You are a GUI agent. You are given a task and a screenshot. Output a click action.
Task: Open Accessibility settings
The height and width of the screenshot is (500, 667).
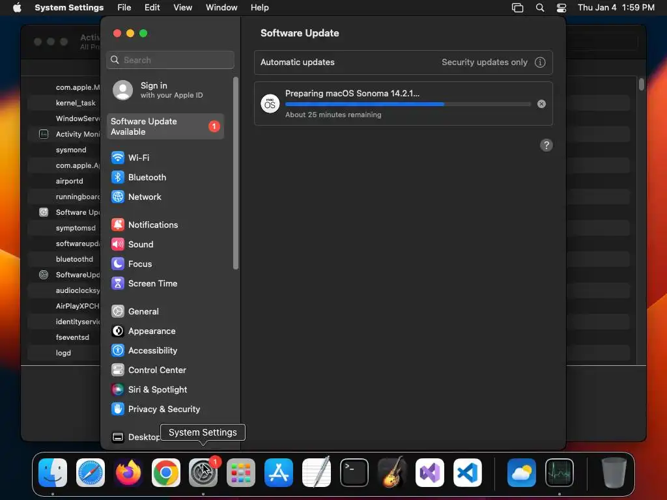166,351
